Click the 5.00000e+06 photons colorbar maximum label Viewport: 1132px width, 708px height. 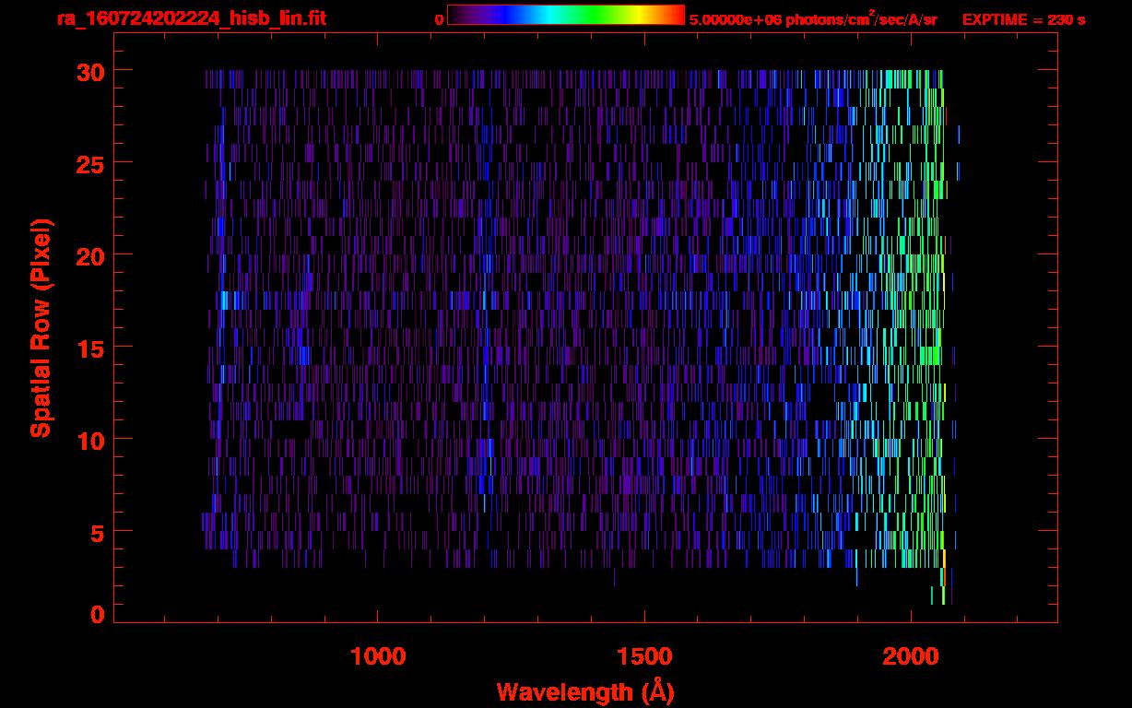[x=813, y=19]
